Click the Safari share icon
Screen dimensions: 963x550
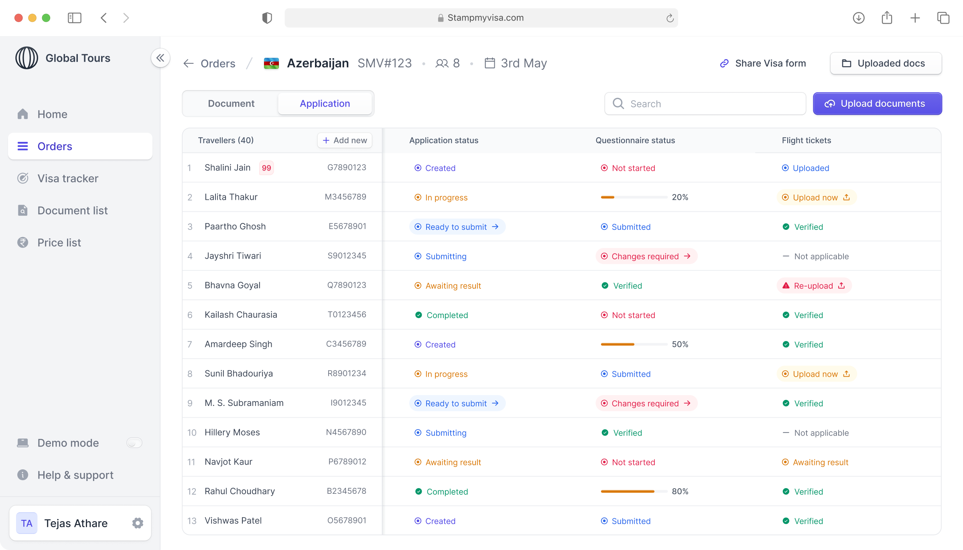pos(887,18)
